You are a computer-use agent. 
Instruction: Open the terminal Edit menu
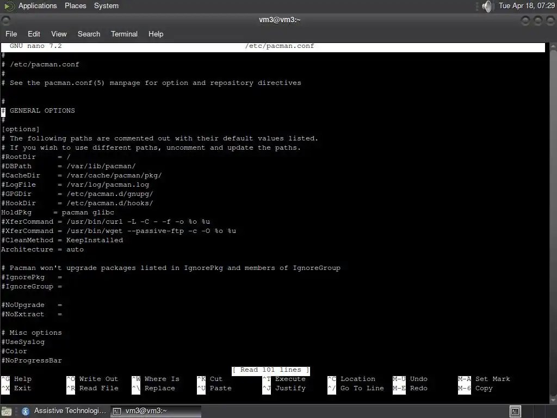click(x=34, y=34)
